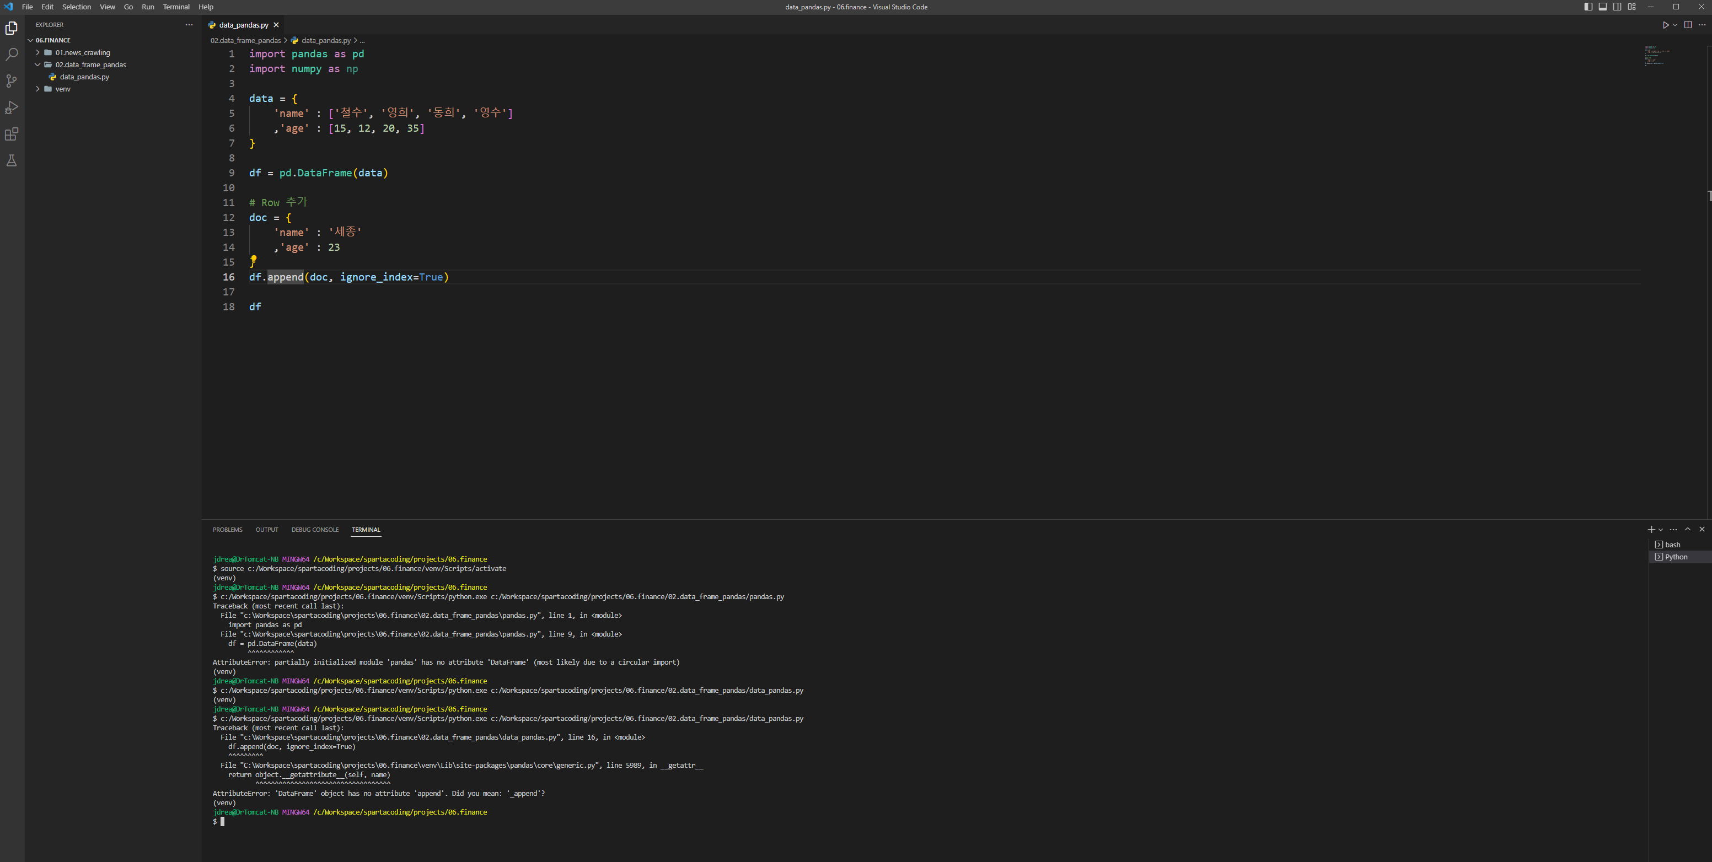
Task: Click data_pandas.py in the breadcrumb
Action: [x=326, y=41]
